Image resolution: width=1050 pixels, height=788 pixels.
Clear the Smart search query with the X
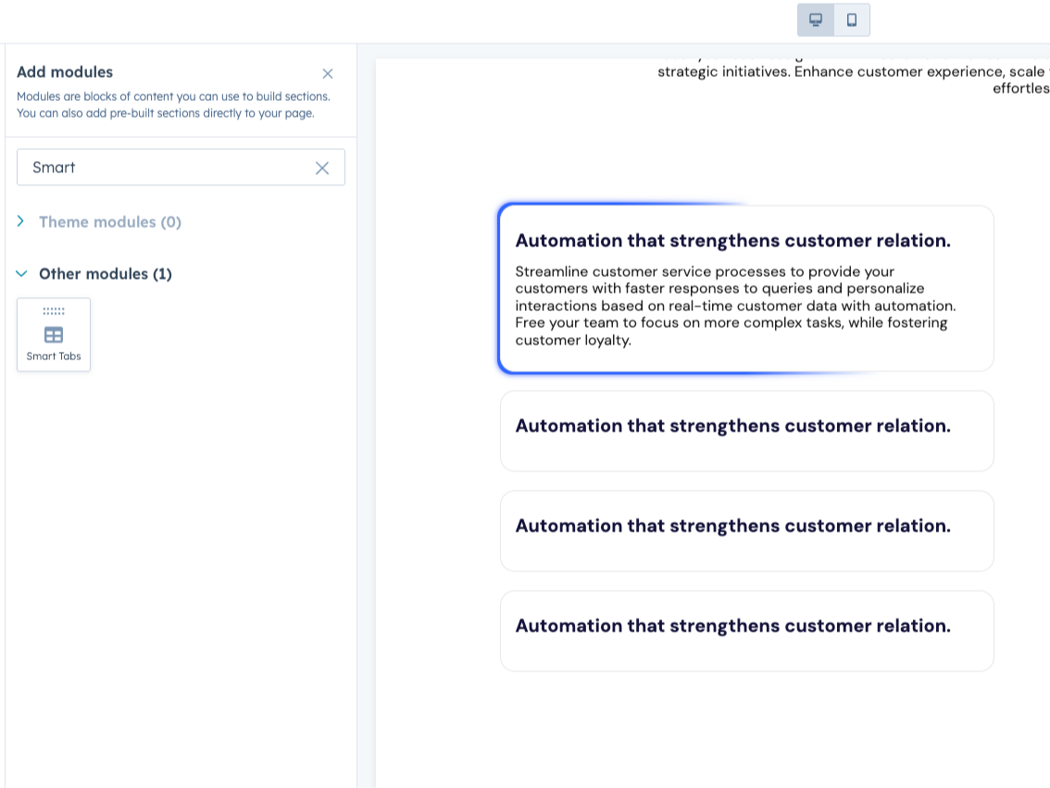(322, 168)
